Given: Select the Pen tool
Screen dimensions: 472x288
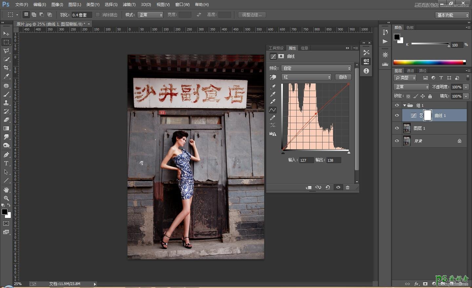Looking at the screenshot, I should point(6,155).
